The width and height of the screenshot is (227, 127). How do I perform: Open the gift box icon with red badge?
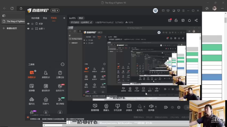click(170, 20)
